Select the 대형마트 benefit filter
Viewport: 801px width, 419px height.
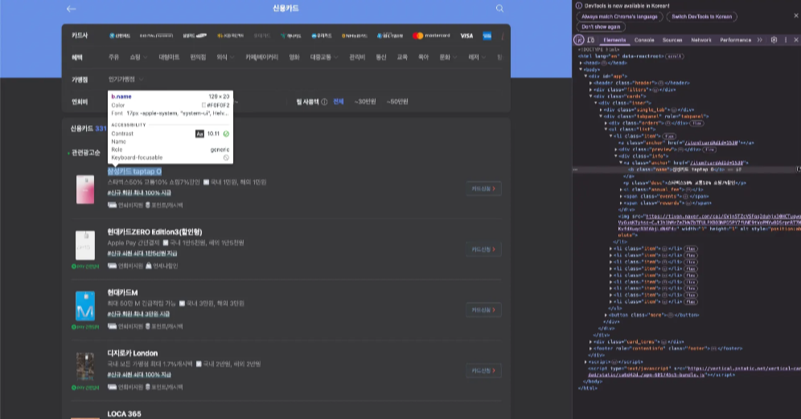(x=169, y=58)
